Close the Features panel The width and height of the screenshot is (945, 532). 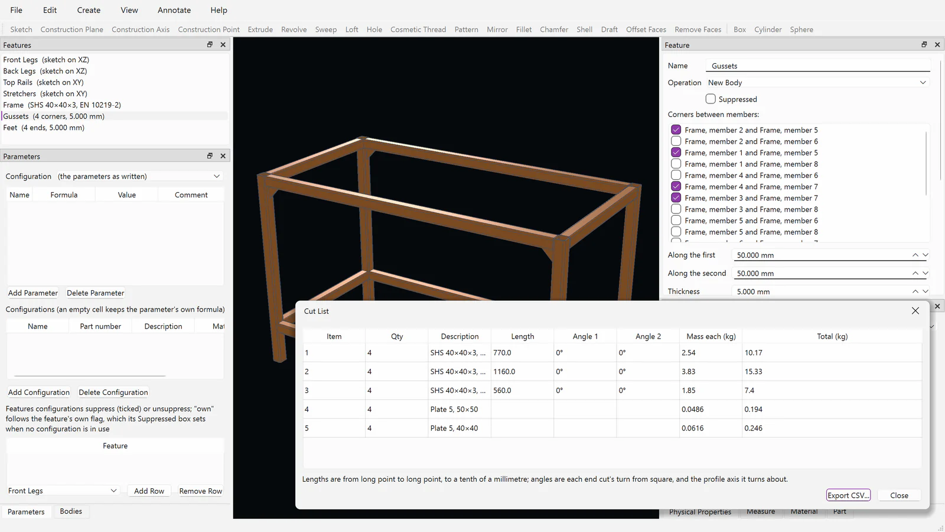[x=223, y=44]
